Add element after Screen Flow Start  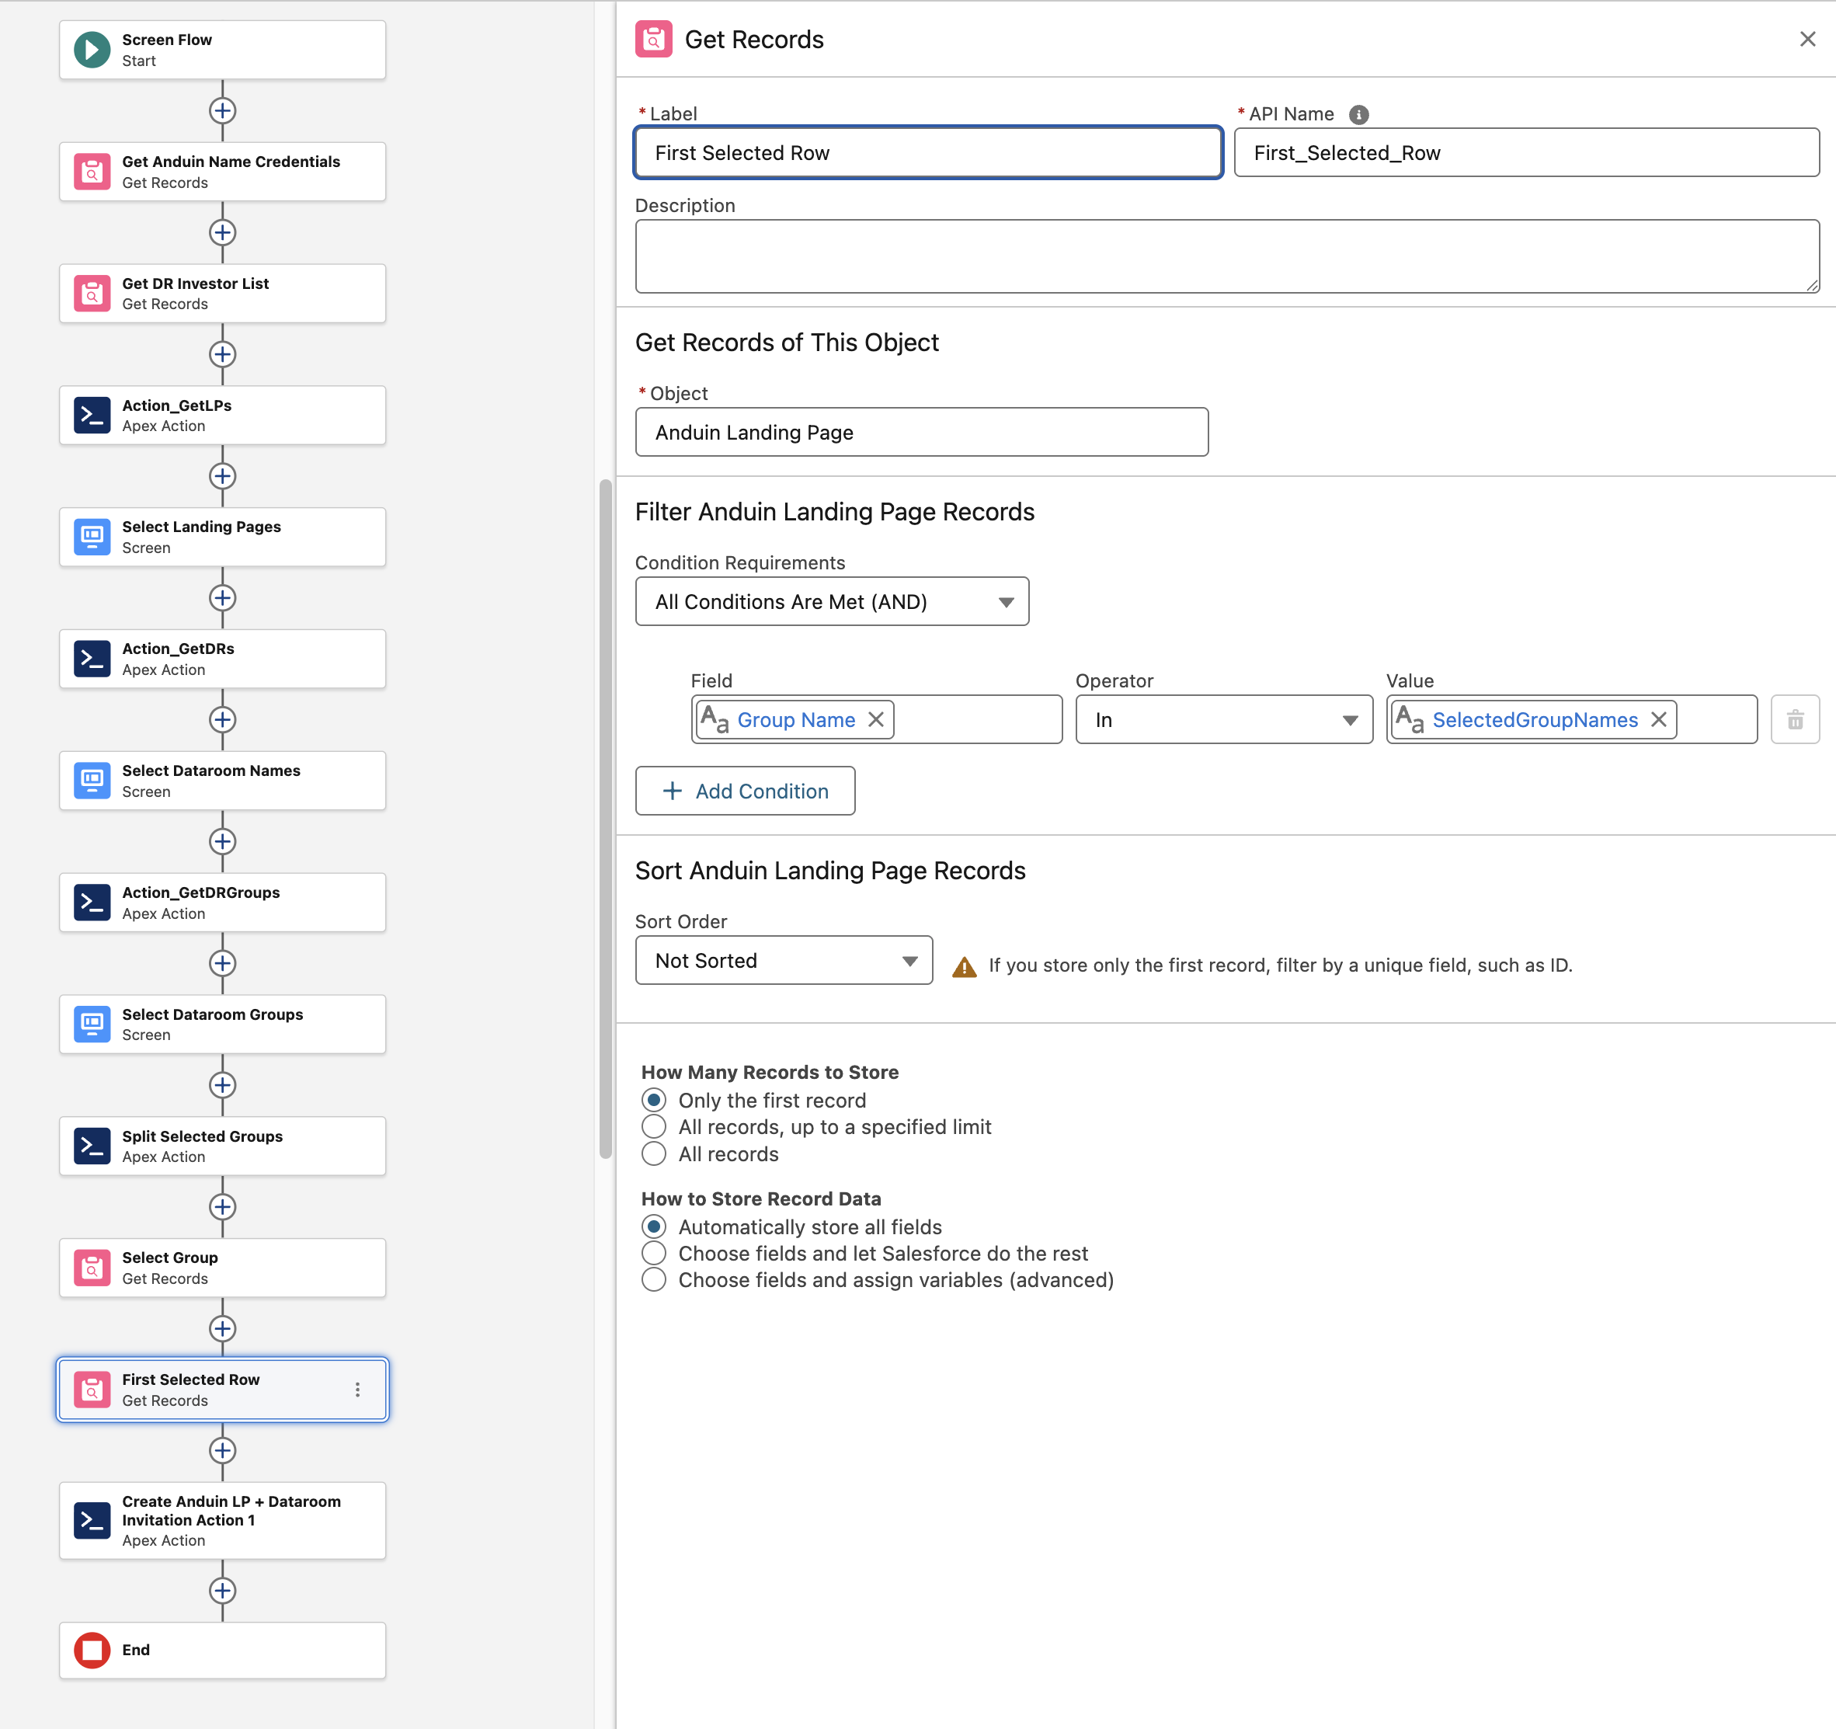click(223, 111)
